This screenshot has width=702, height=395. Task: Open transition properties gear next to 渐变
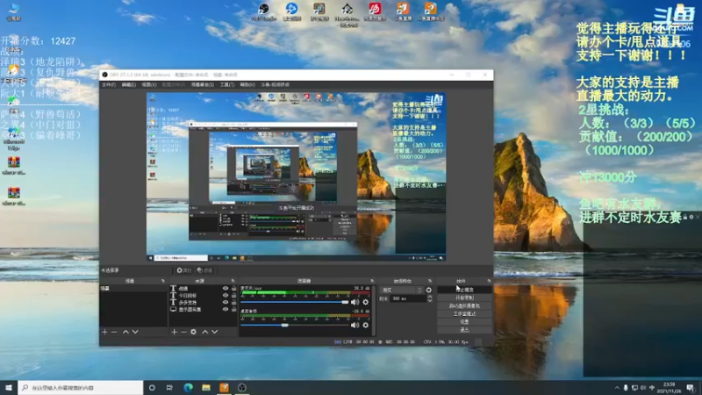coord(429,291)
